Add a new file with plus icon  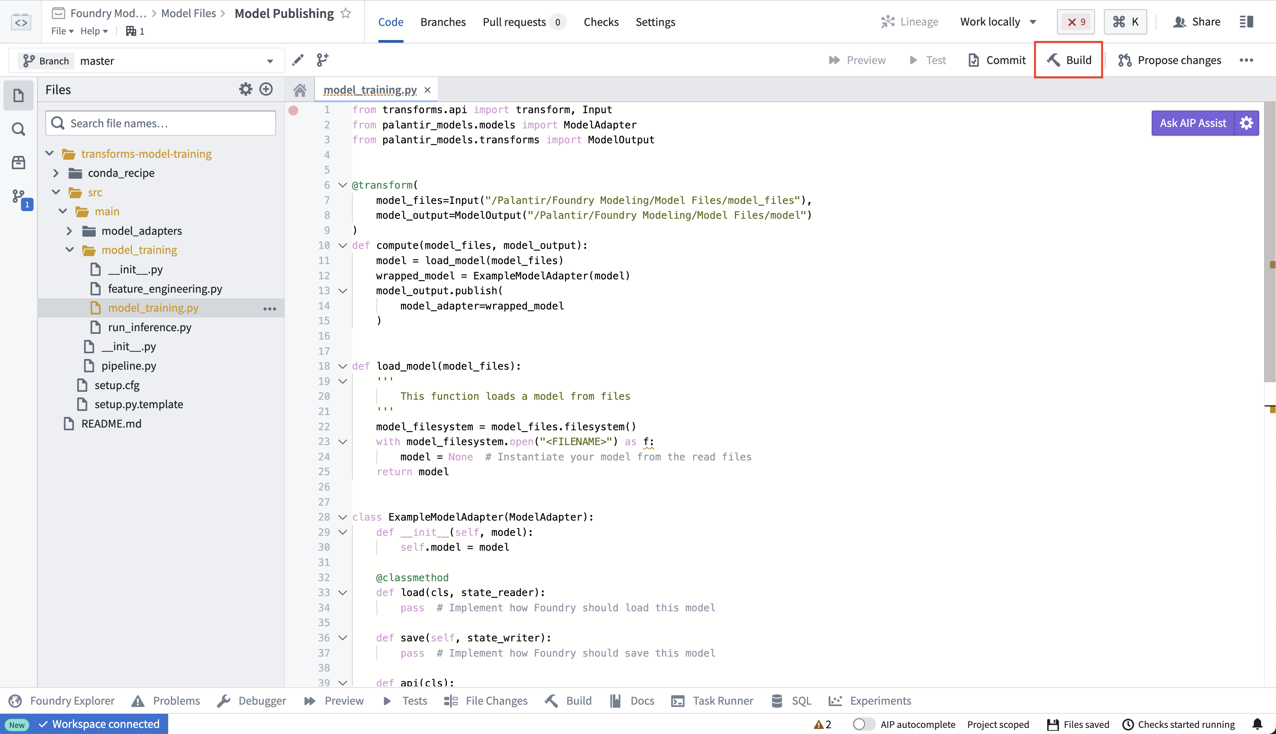(266, 89)
